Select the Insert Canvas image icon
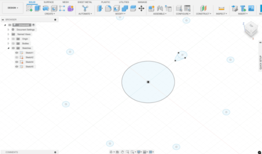262x154 pixels. click(251, 8)
